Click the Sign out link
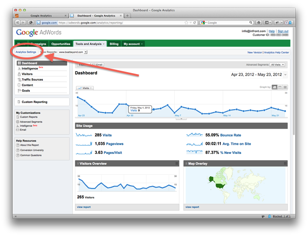The image size is (308, 236). (x=283, y=31)
